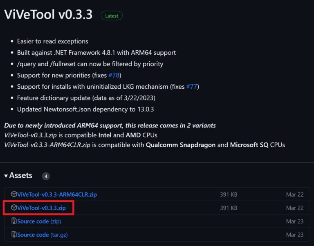314x246 pixels.
Task: Download ViVeTool-v0.3.3.zip for Intel and AMD
Action: 41,208
